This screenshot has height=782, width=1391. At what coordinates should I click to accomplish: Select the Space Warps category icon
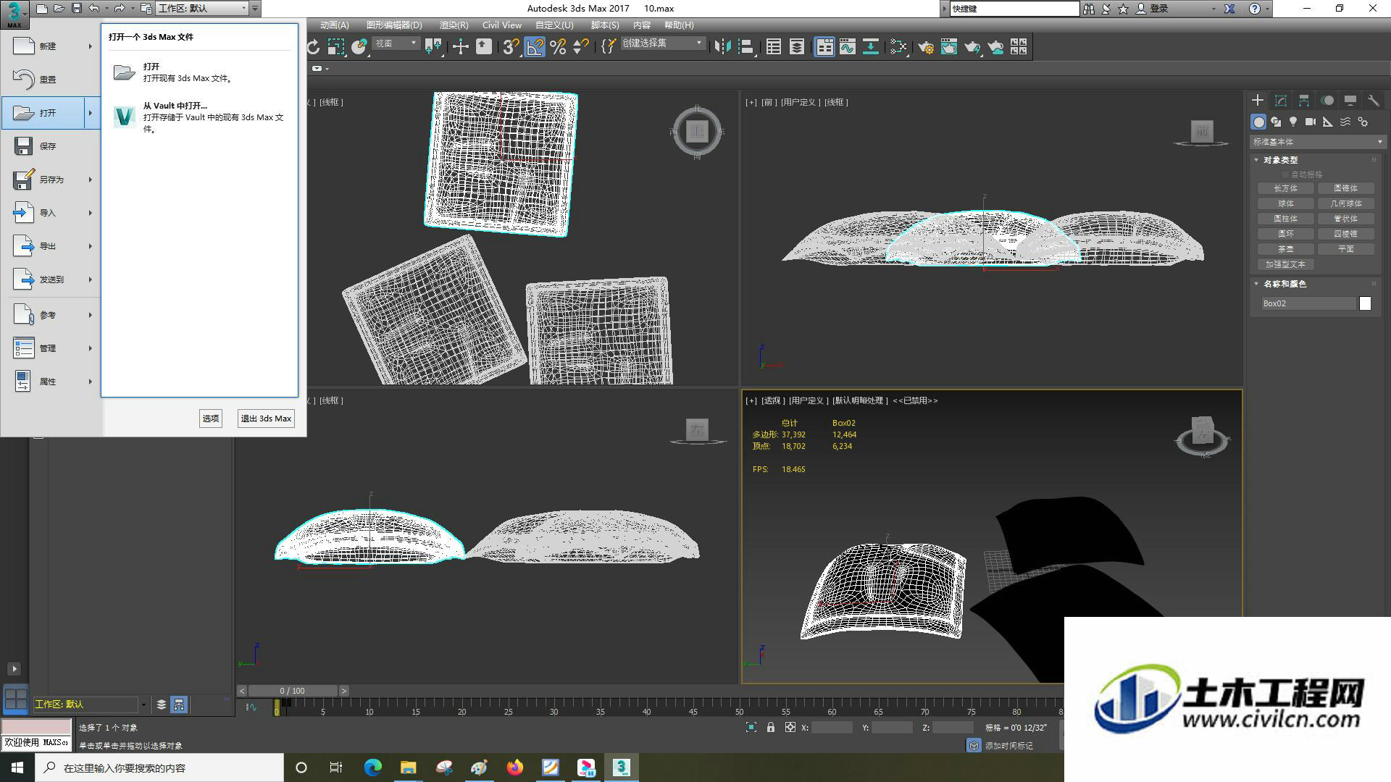tap(1345, 122)
